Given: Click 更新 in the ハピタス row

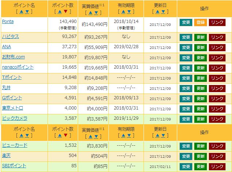Looking at the screenshot, I should tap(201, 37).
